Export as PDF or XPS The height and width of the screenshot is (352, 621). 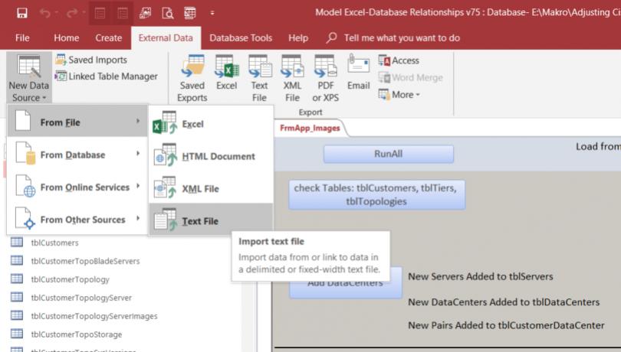pyautogui.click(x=326, y=78)
